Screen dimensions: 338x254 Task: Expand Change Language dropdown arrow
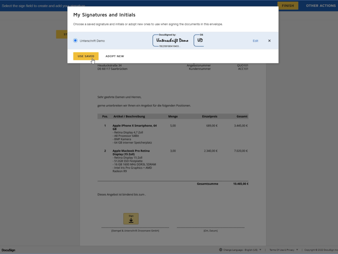[260, 250]
